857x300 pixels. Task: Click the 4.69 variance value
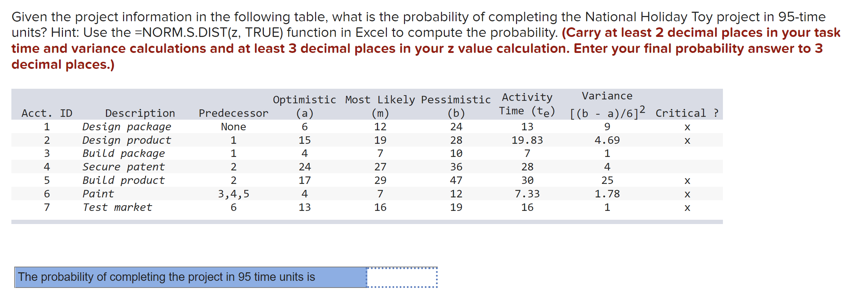click(x=607, y=140)
